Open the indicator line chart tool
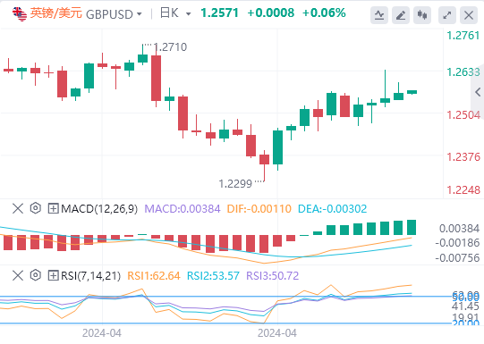 pos(379,15)
